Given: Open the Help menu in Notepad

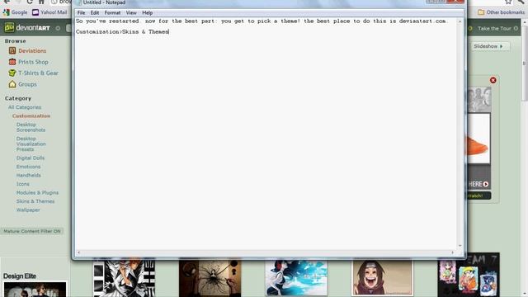Looking at the screenshot, I should (x=147, y=13).
